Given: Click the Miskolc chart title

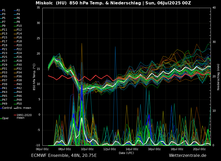Looking at the screenshot, I should (113, 3).
